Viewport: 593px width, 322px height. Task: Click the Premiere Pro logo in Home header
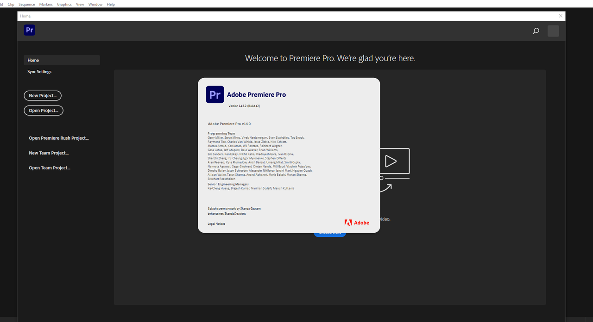[30, 30]
